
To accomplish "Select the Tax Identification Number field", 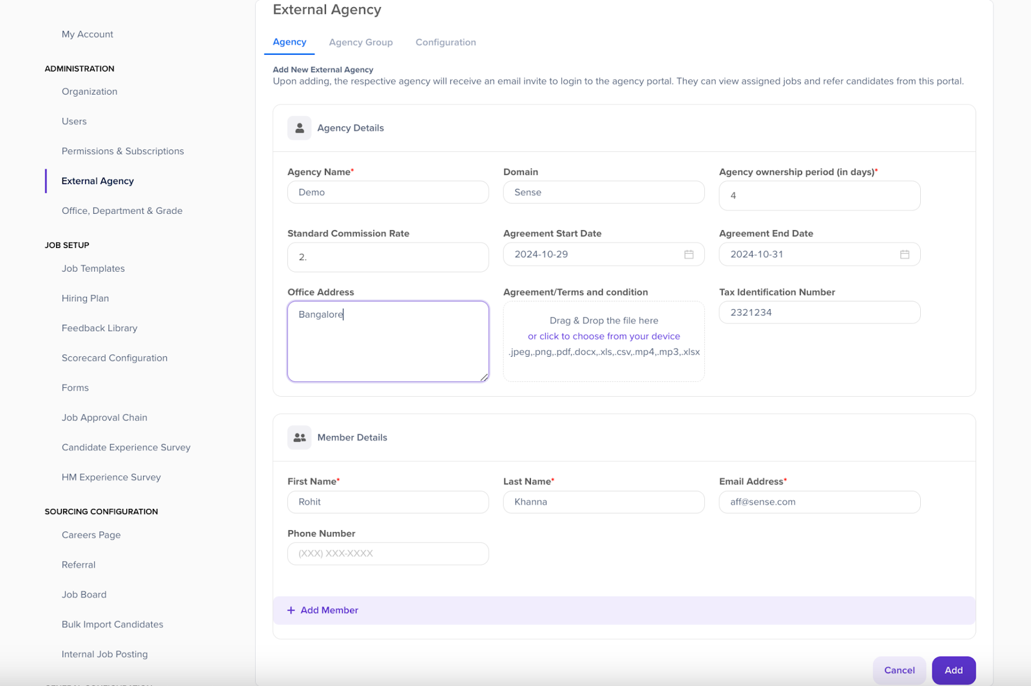I will click(x=819, y=312).
